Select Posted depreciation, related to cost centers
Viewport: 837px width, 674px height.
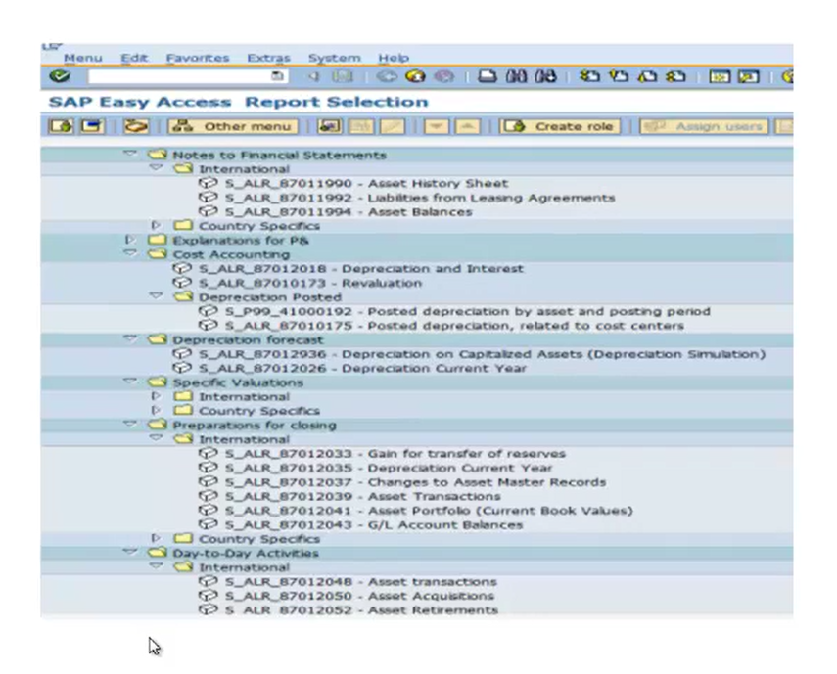(x=454, y=326)
